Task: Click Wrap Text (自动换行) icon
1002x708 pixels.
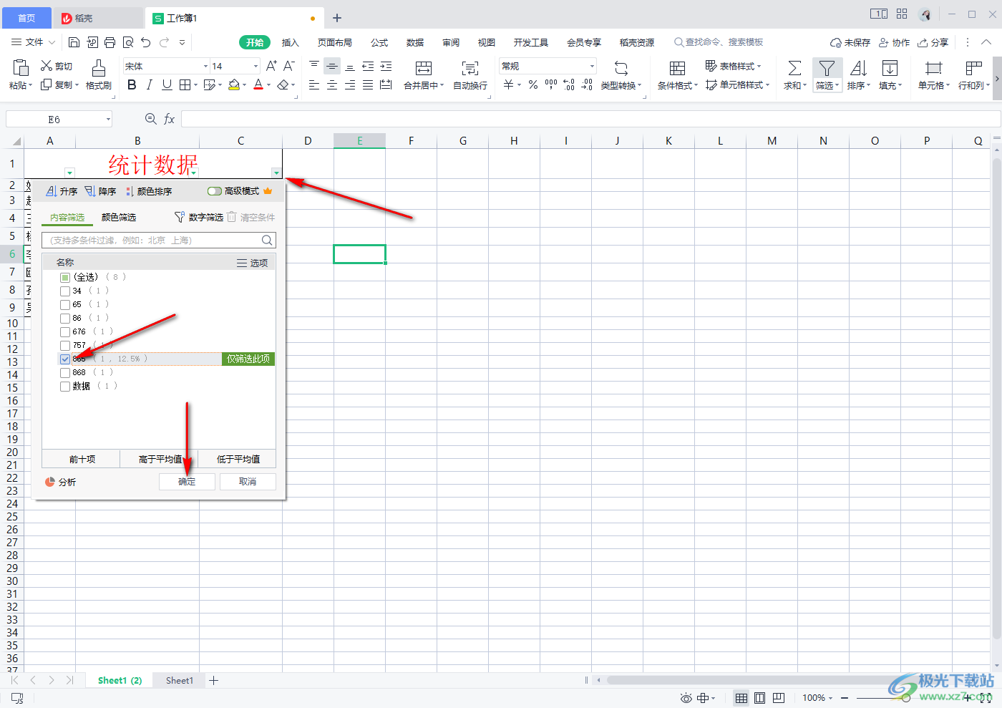Action: coord(470,68)
